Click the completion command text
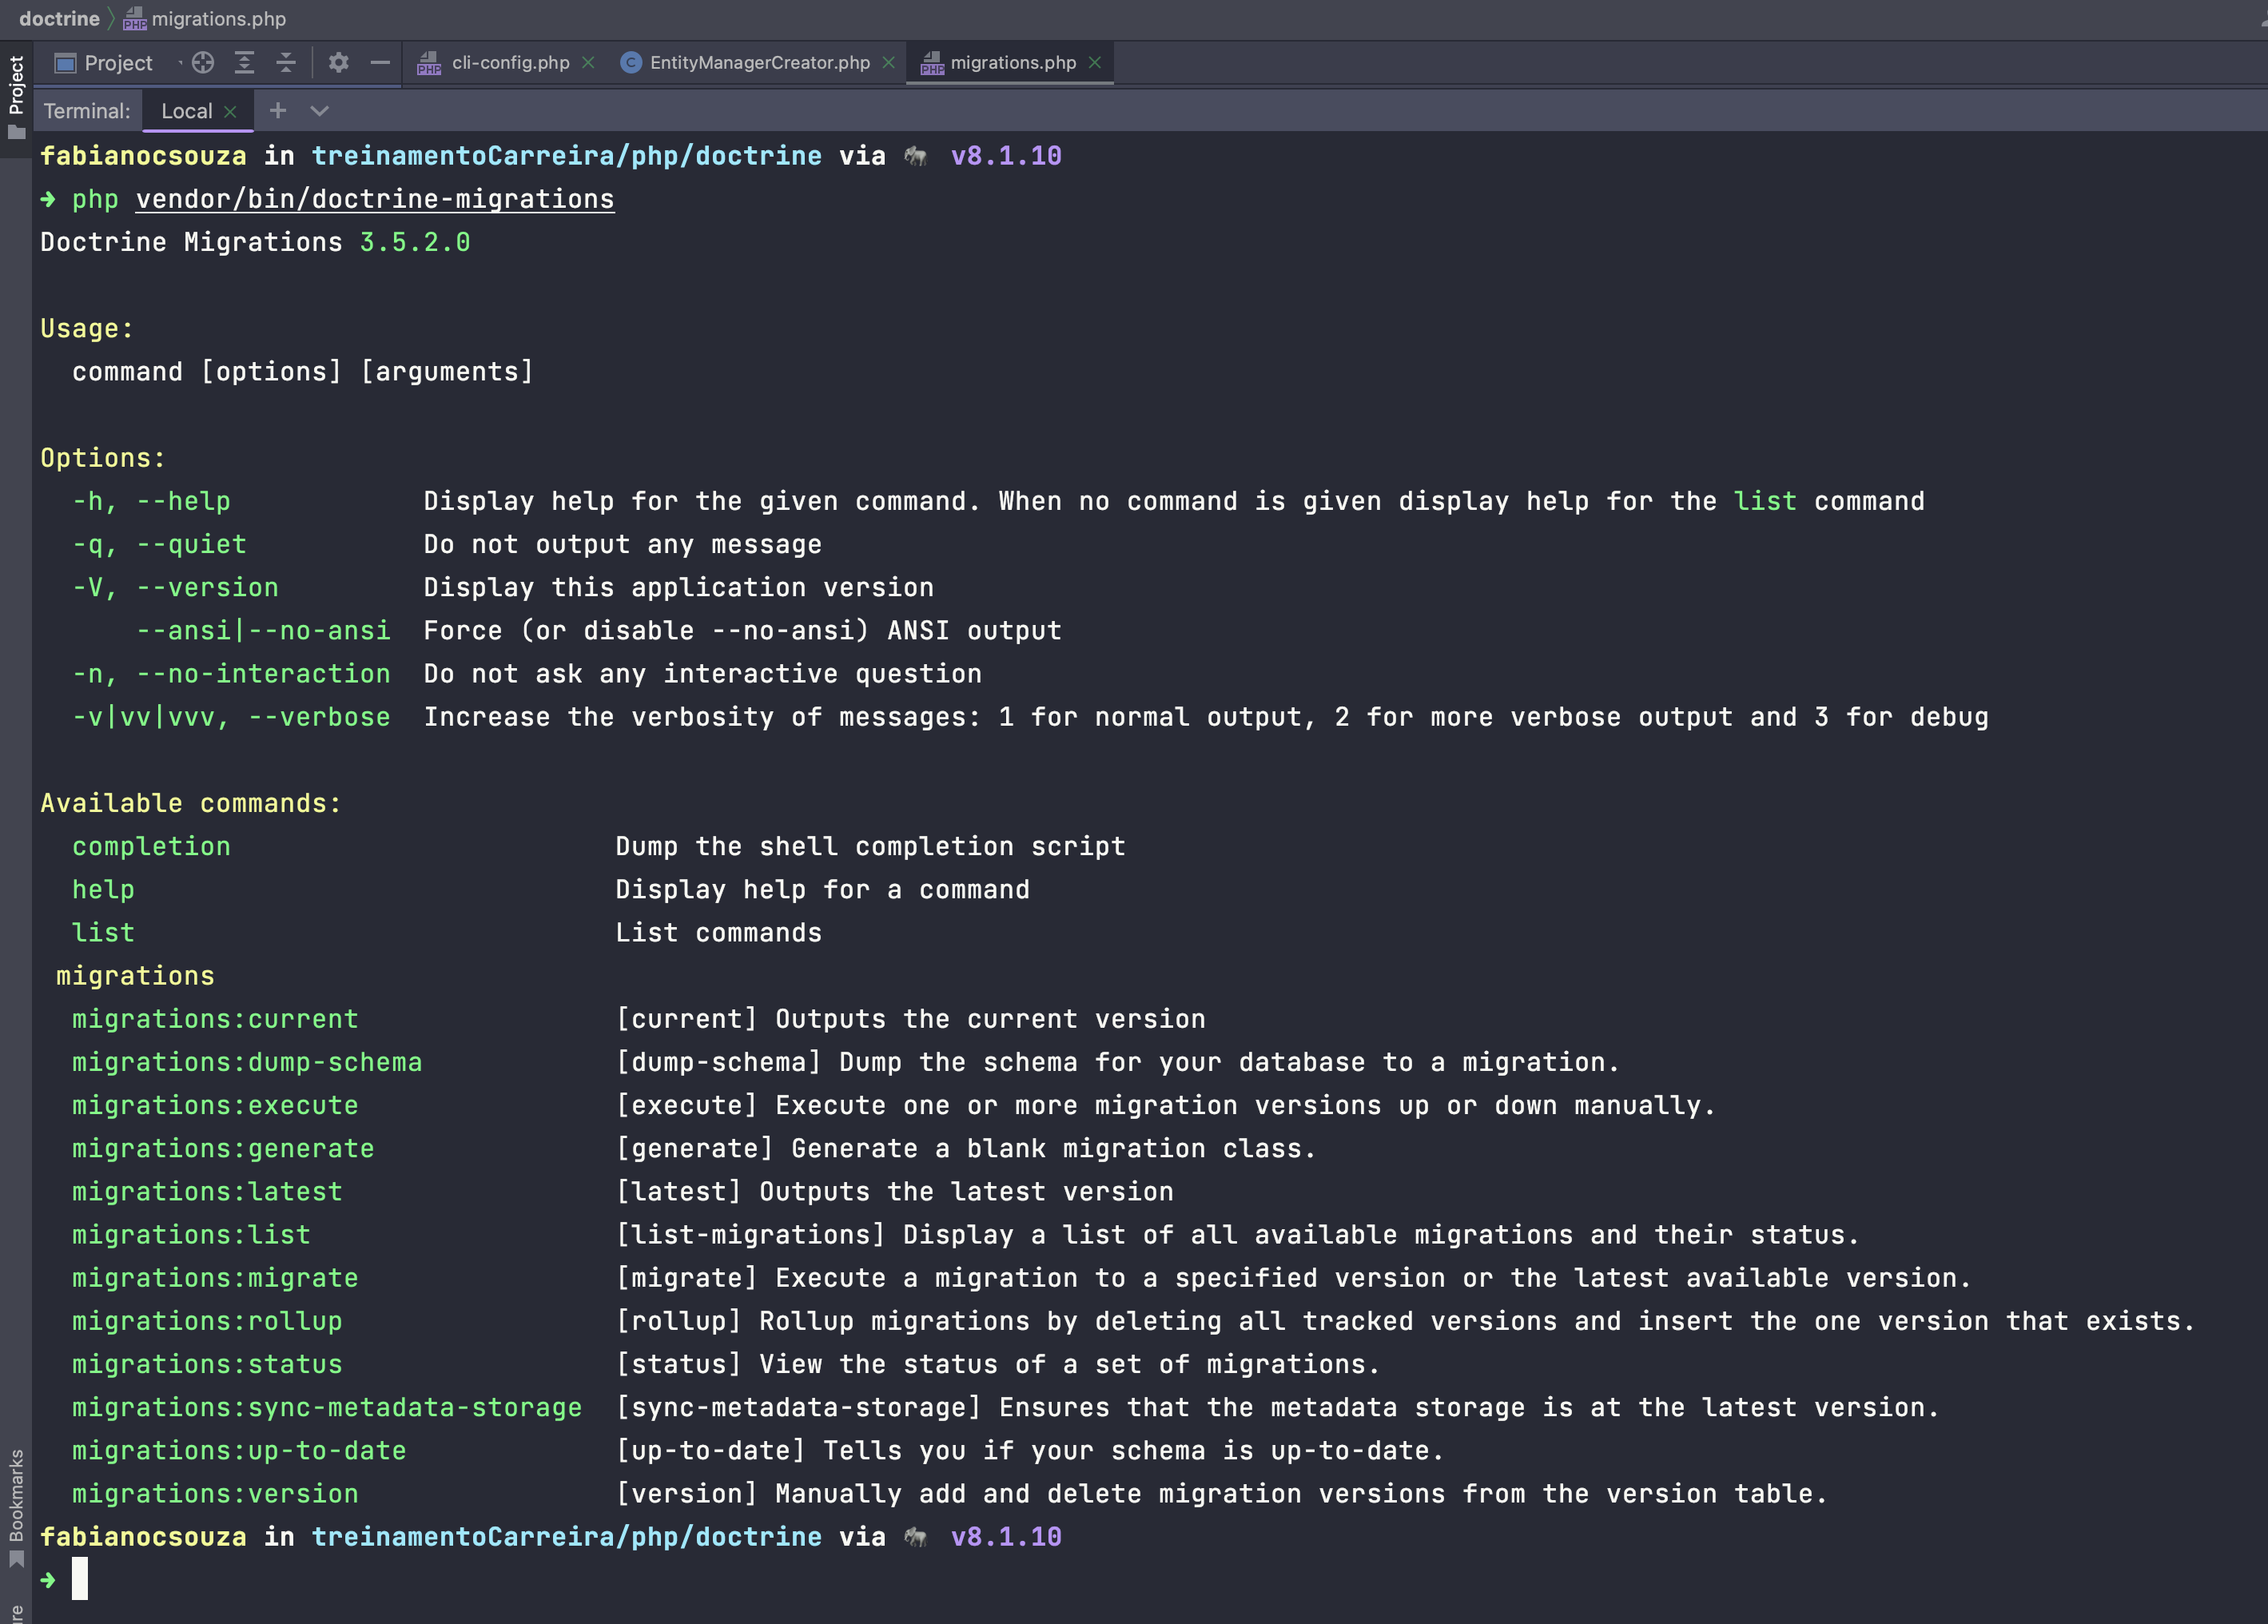2268x1624 pixels. click(151, 846)
